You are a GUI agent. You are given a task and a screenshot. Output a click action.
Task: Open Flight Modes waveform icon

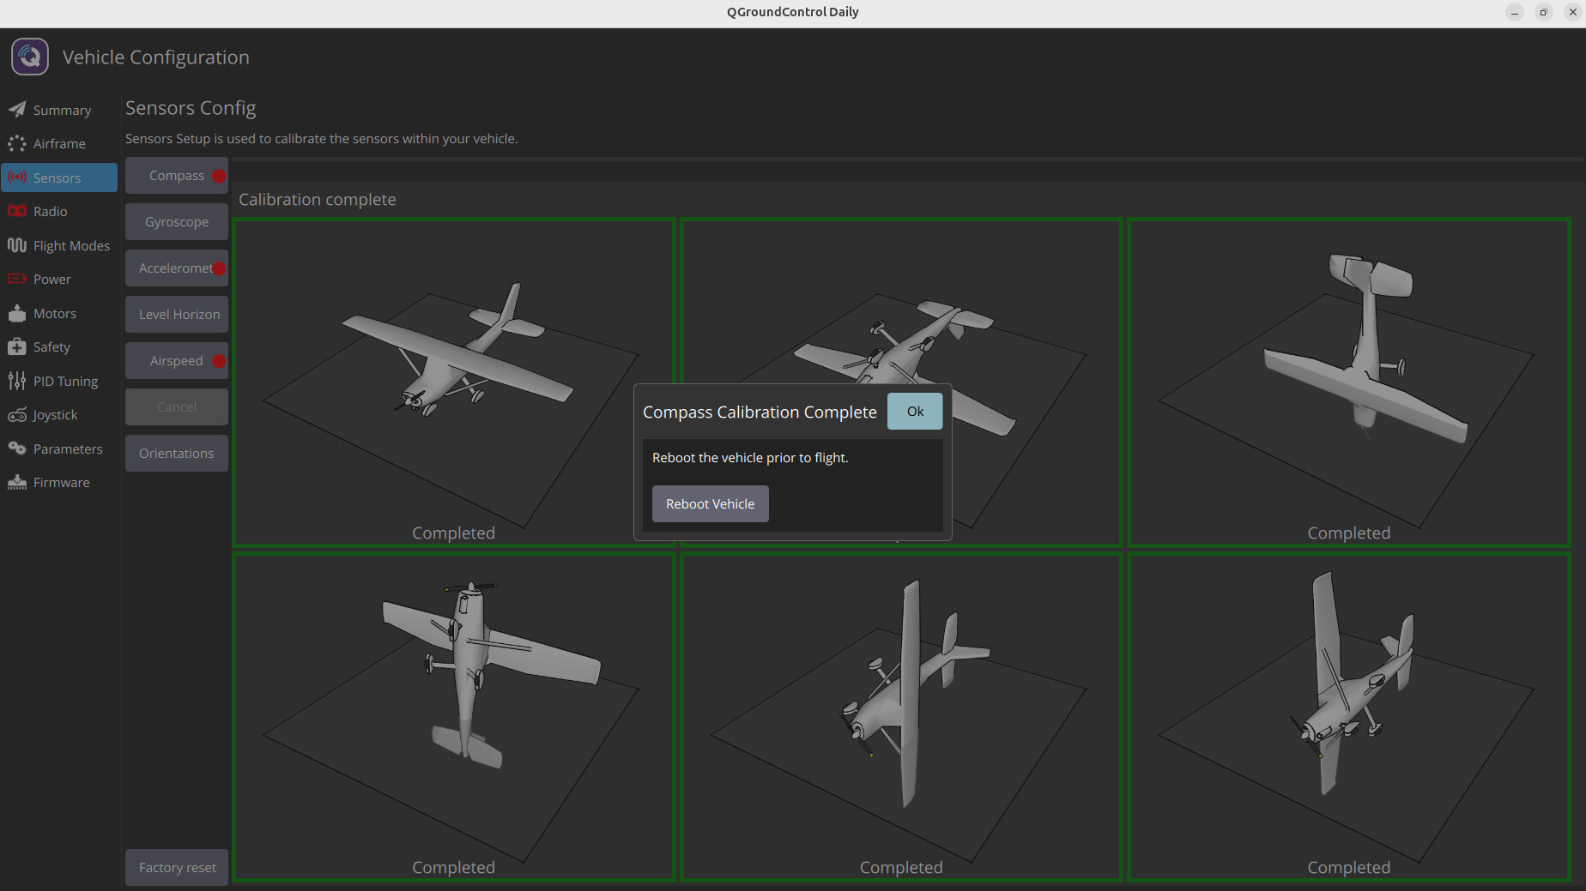click(17, 245)
